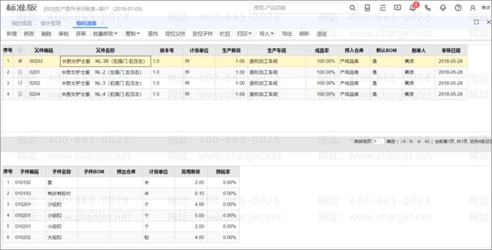492x250 pixels.
Task: Select child item code 010202
Action: pyautogui.click(x=23, y=237)
